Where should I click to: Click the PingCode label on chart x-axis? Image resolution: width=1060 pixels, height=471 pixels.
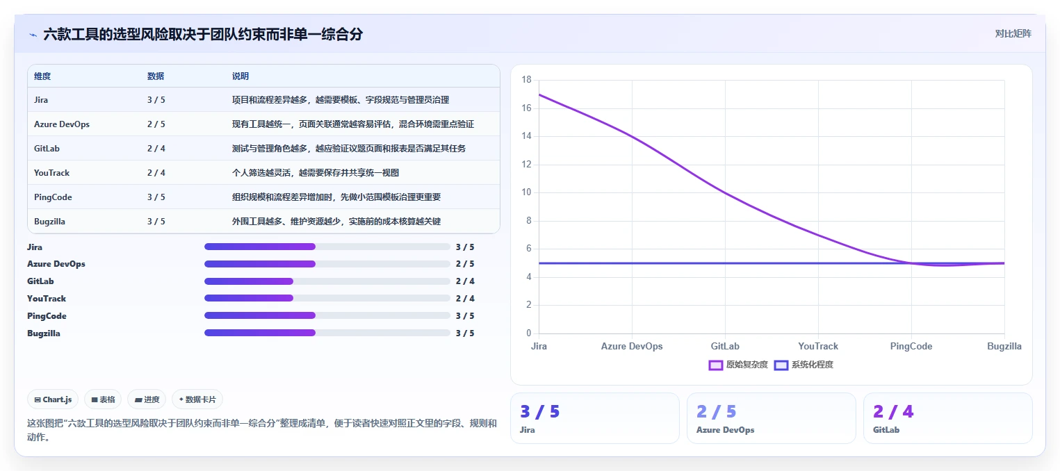911,346
